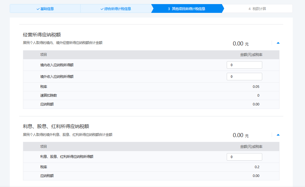The height and width of the screenshot is (187, 305).
Task: Focus the 利息、股息、红利所得应纳税所得额 input field
Action: (244, 157)
